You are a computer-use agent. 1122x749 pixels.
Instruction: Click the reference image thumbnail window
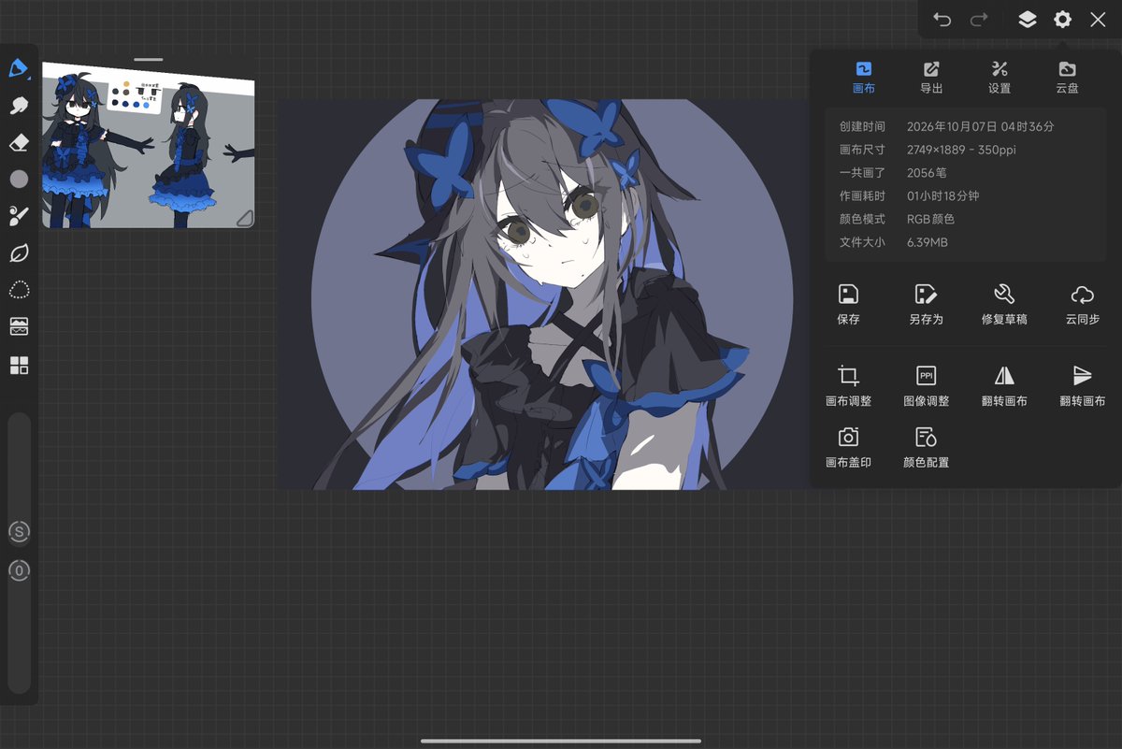pos(148,146)
